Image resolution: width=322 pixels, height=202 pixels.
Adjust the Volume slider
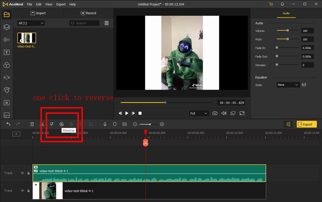[x=288, y=30]
